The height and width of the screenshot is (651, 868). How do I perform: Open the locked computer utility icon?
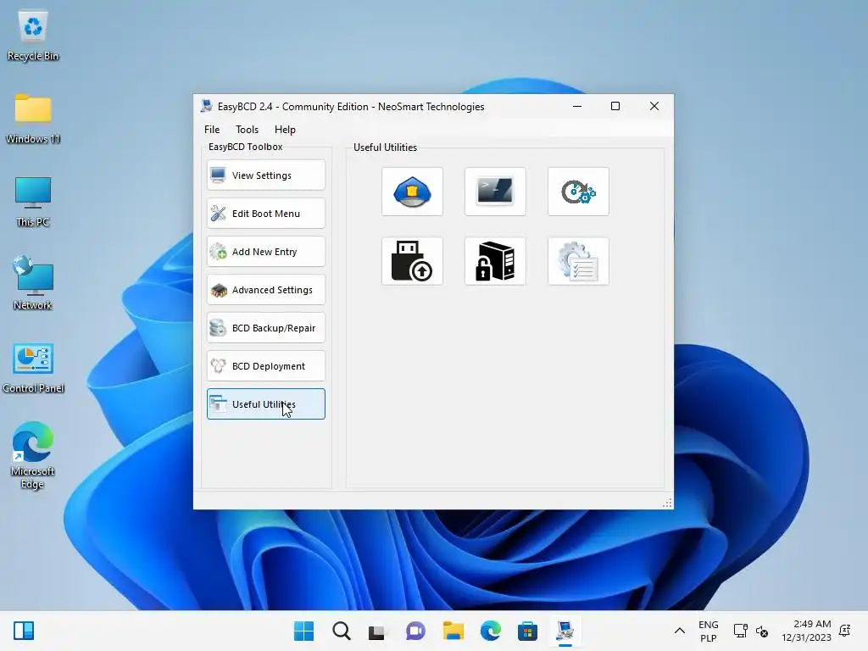click(495, 261)
